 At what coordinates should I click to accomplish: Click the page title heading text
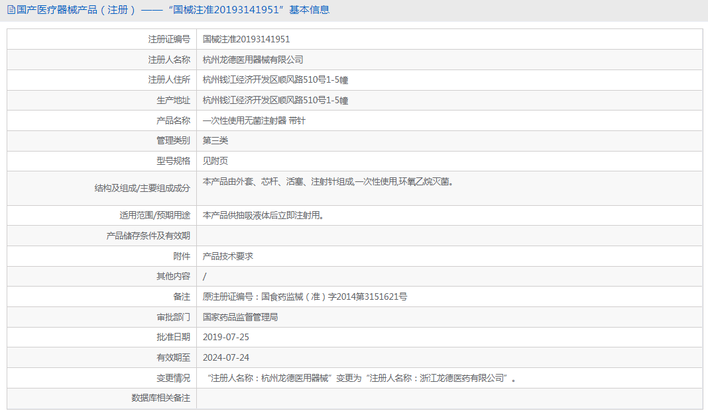(173, 10)
